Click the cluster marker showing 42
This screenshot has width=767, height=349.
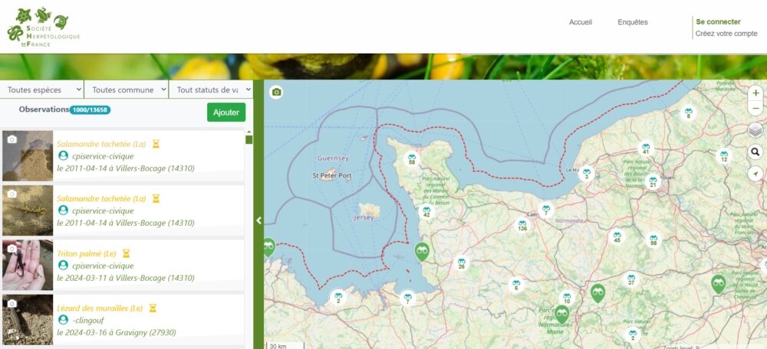point(426,211)
